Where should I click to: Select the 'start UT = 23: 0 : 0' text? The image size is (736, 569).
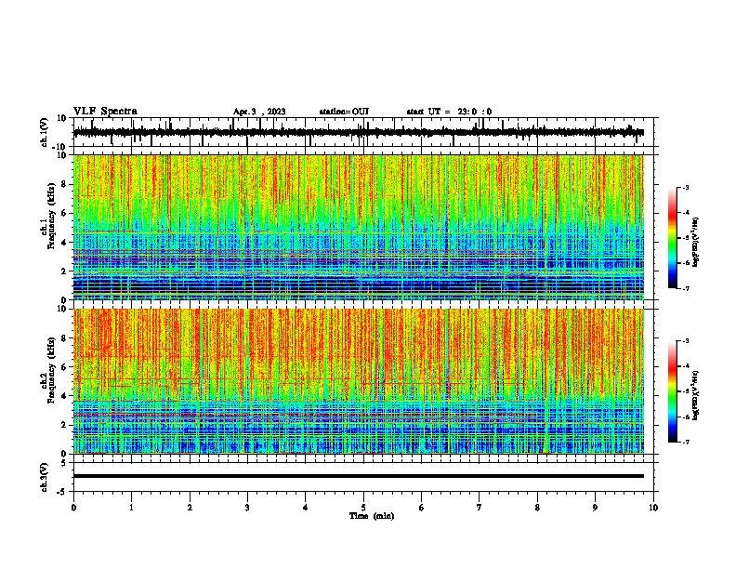tap(449, 112)
